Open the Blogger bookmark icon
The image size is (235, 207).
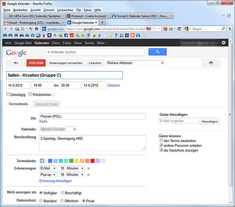[x=132, y=35]
